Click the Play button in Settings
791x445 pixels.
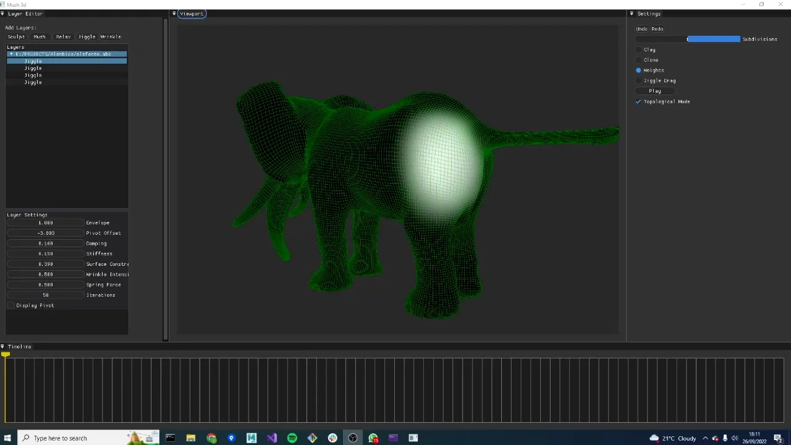655,91
